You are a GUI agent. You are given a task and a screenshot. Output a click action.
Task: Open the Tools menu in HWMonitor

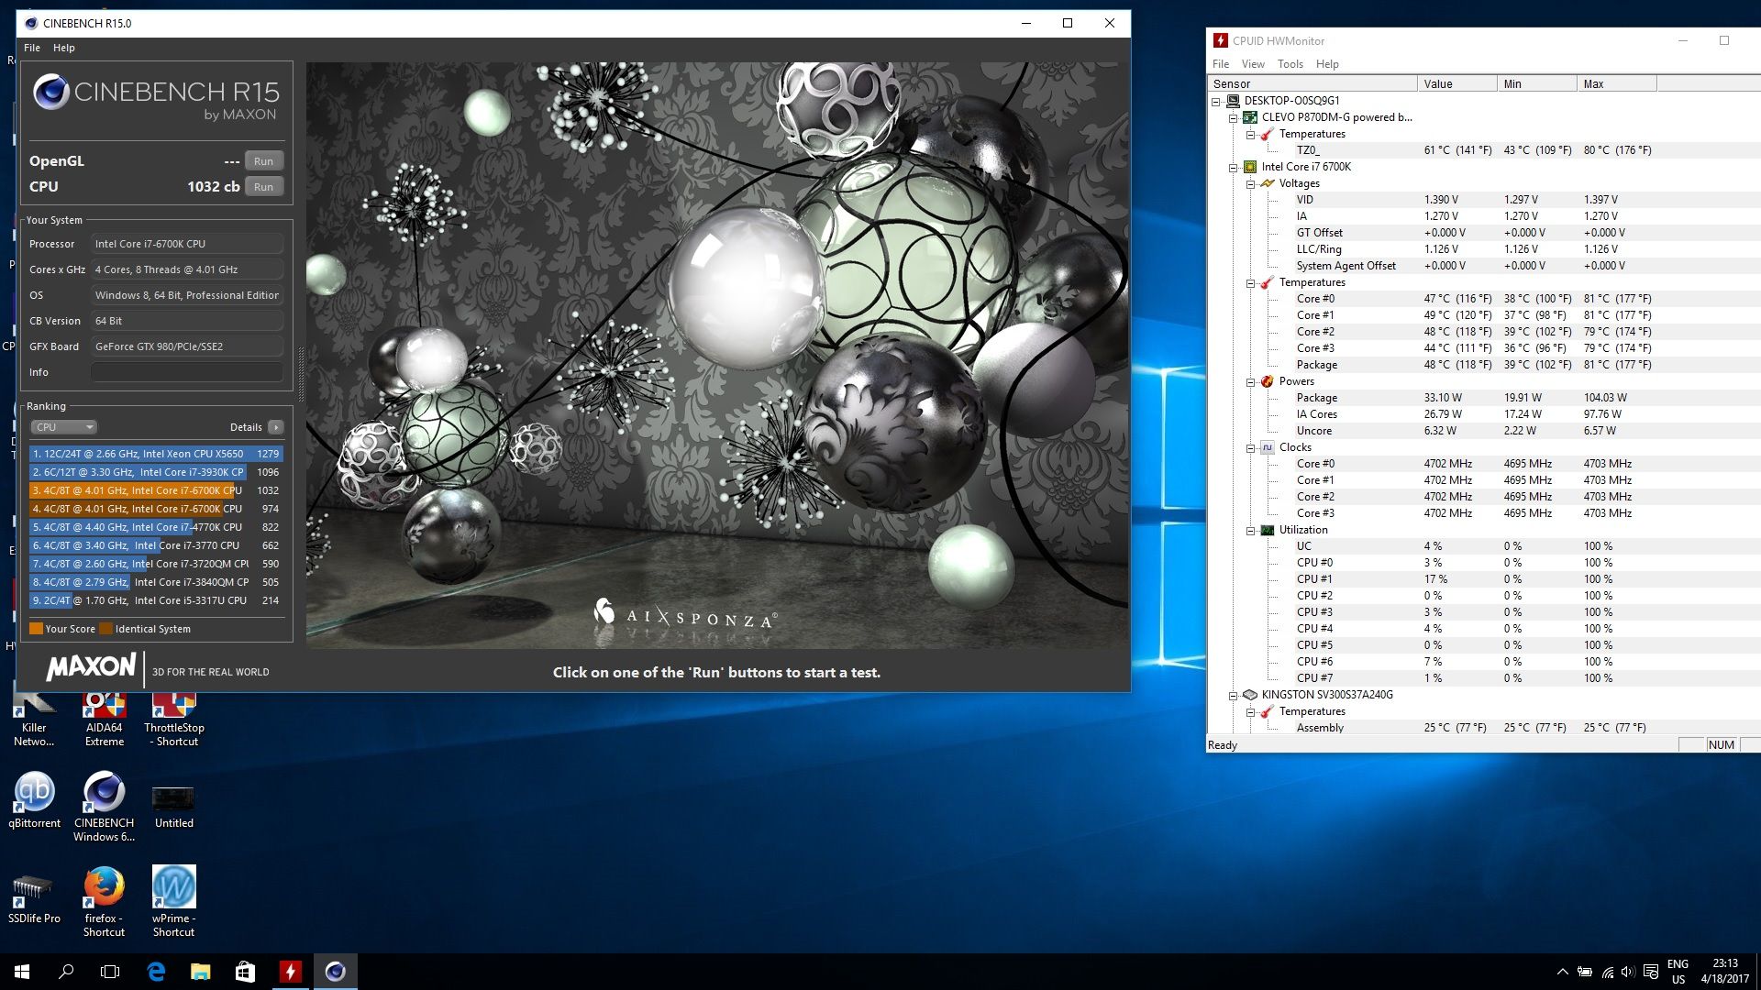tap(1290, 64)
